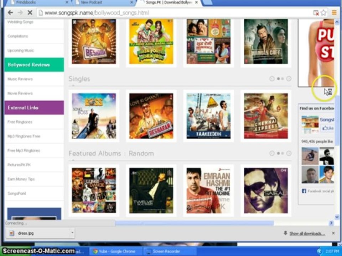This screenshot has width=342, height=256.
Task: Click the taskbar clock showing 2:07 PM
Action: click(x=332, y=251)
